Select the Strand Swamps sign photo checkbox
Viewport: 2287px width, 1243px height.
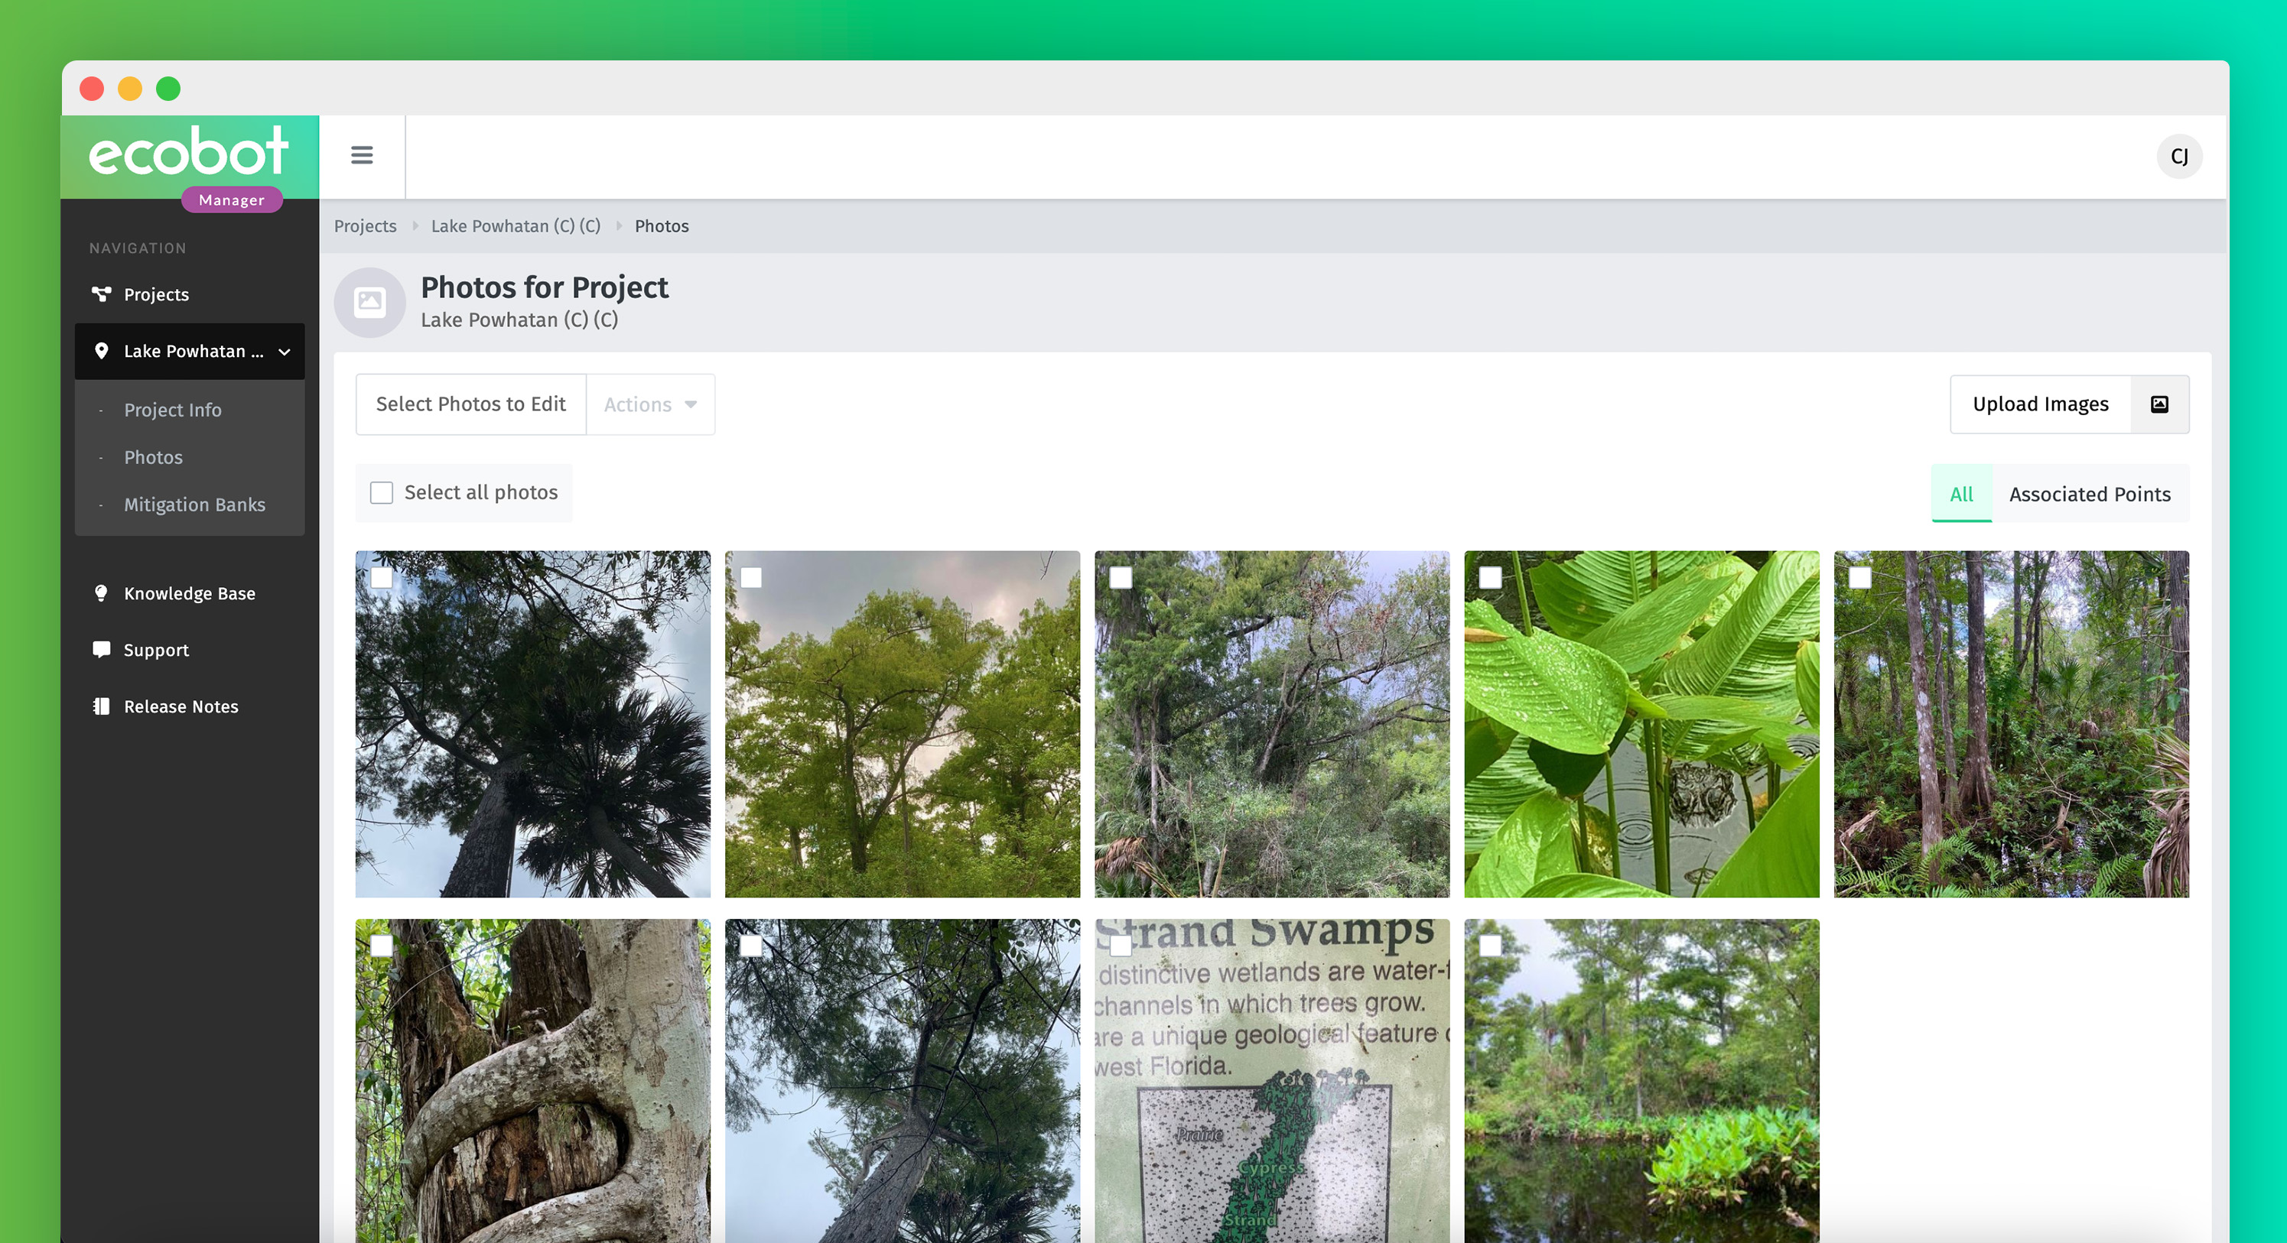click(1121, 946)
